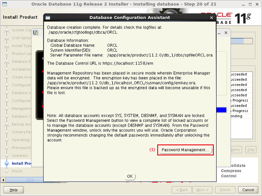This screenshot has width=262, height=196.
Task: Select the Grid Options step in sidebar
Action: (22, 38)
